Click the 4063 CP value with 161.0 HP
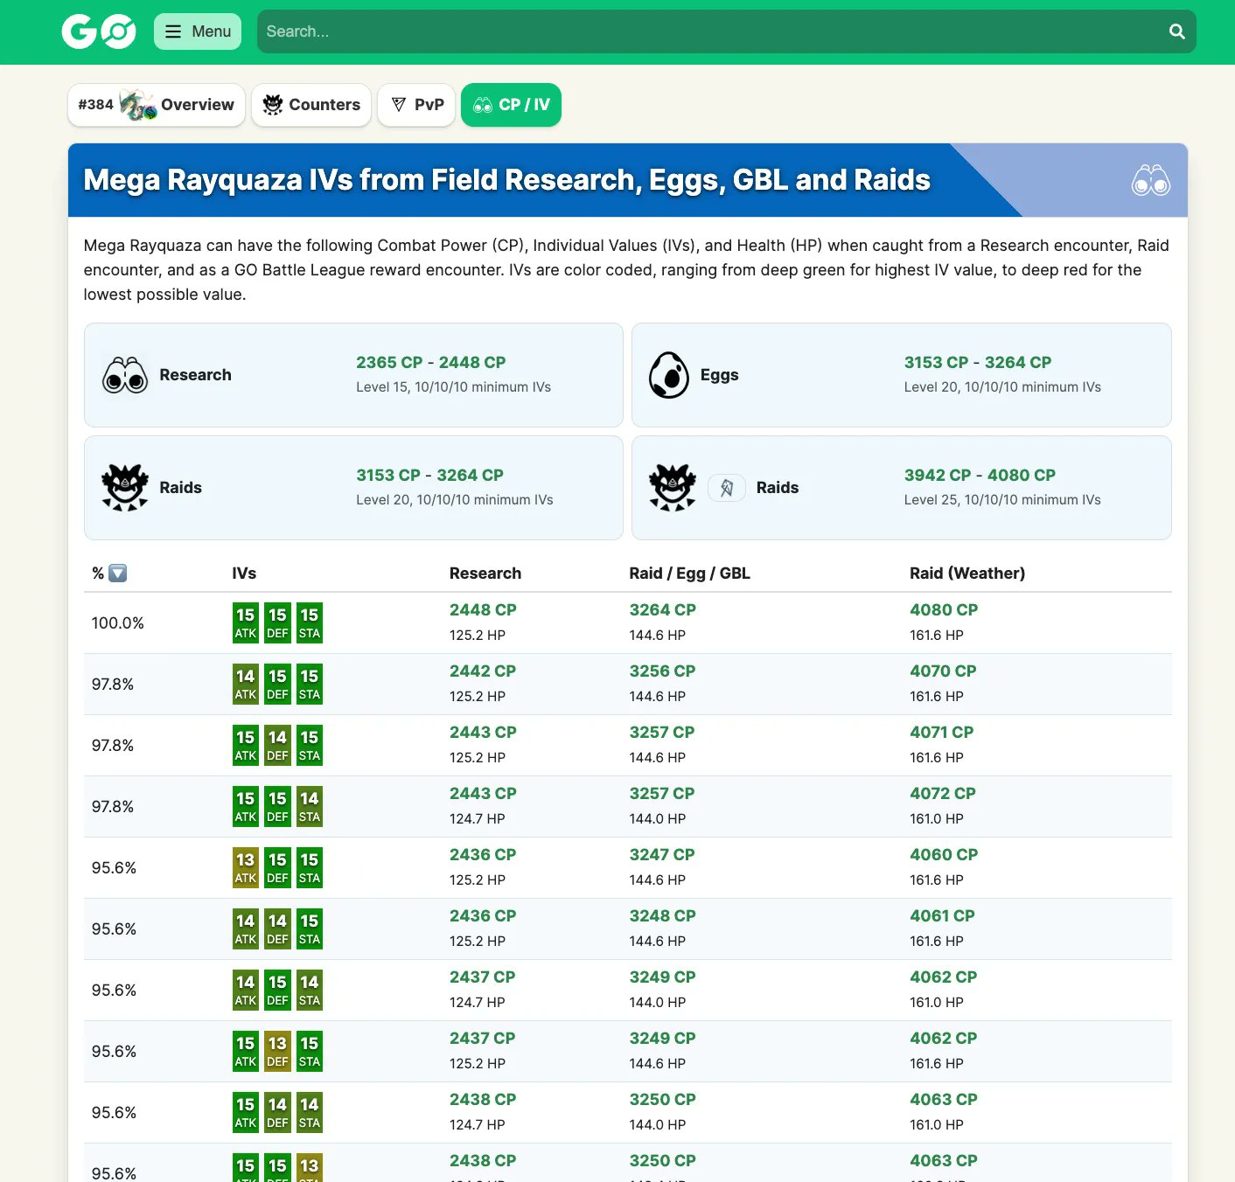1235x1182 pixels. 944,1100
